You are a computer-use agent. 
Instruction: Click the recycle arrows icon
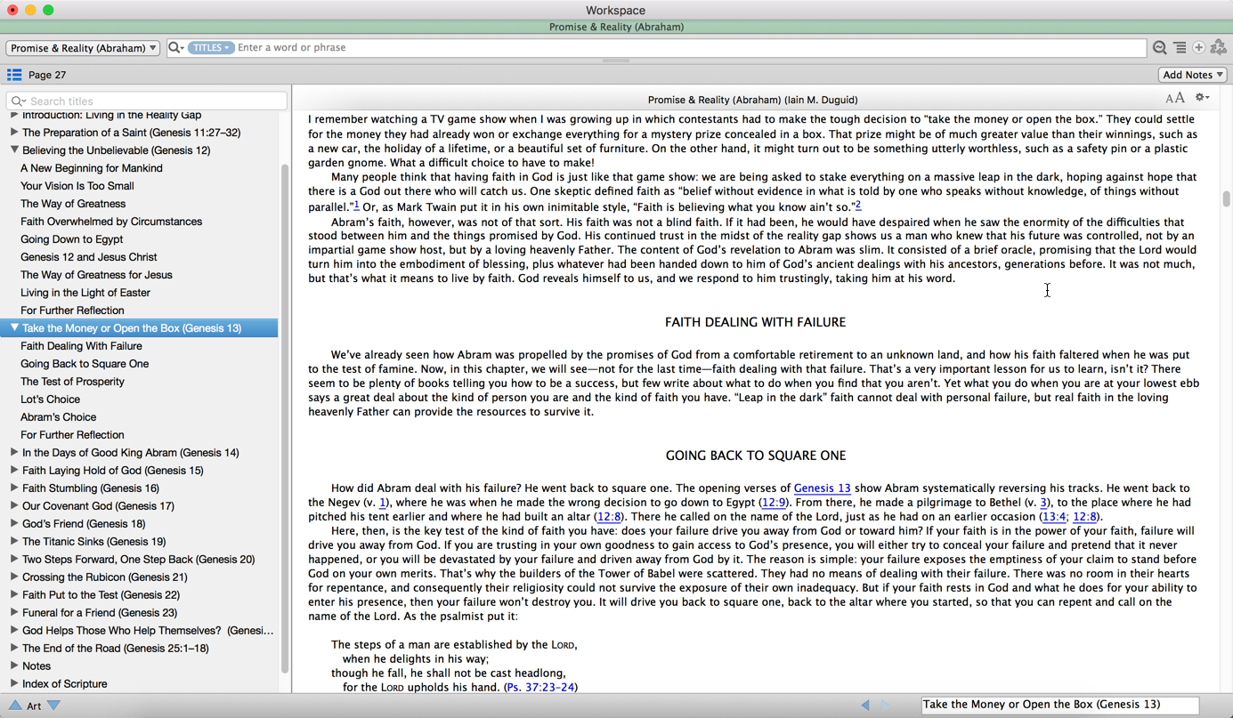click(1218, 48)
